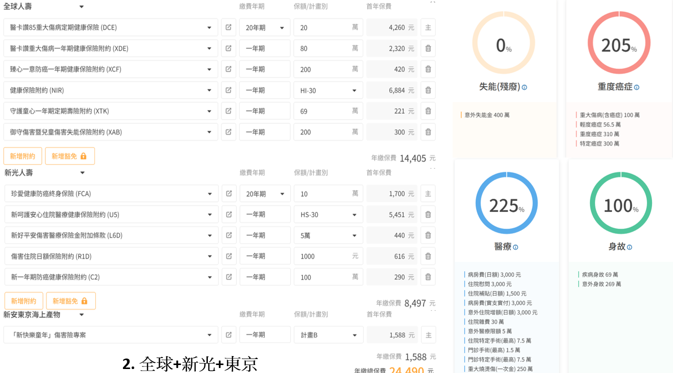
Task: Open product dropdown for 「新快樂童年」傷害險專案
Action: [111, 335]
